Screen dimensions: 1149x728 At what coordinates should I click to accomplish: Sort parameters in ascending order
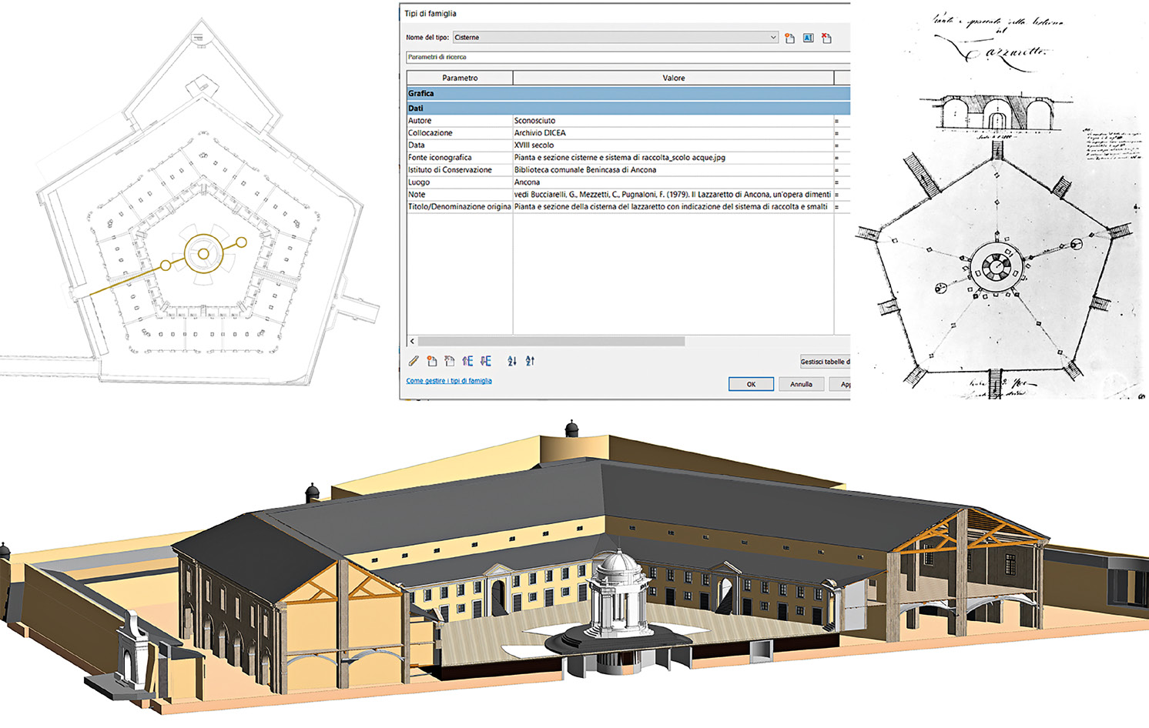coord(512,361)
